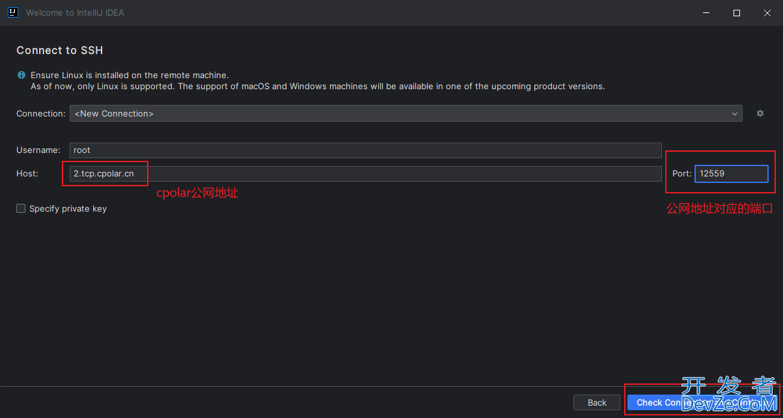783x418 pixels.
Task: Enable the Specify private key checkbox
Action: pos(21,208)
